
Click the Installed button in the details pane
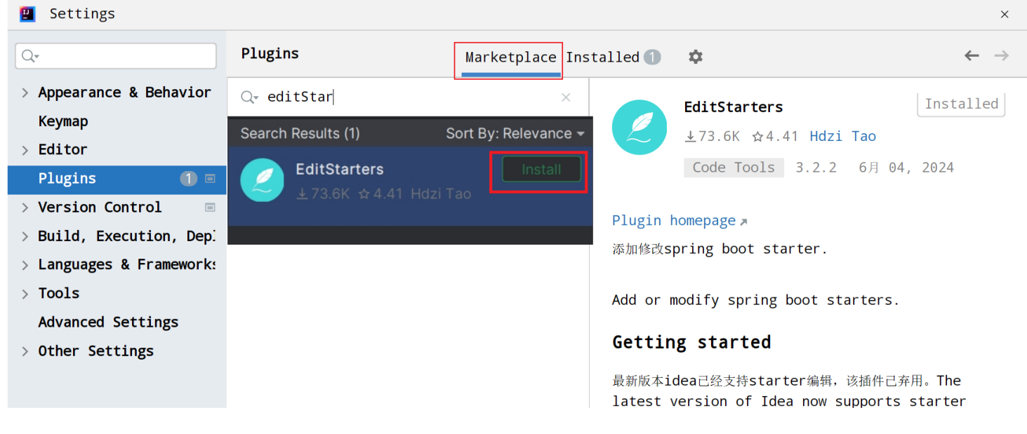961,104
